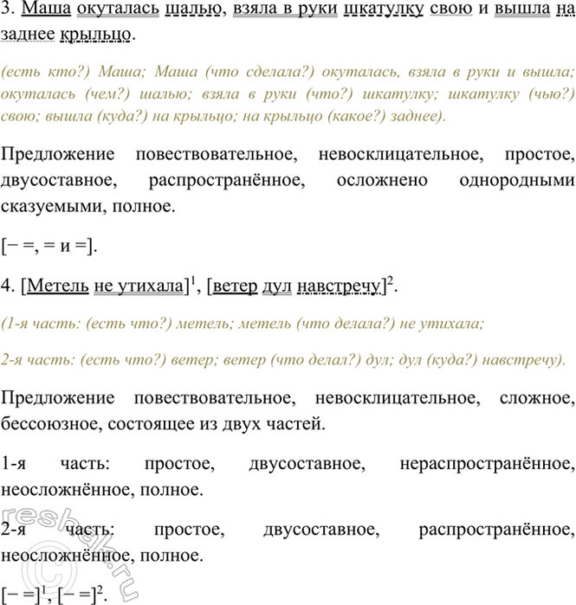Image resolution: width=576 pixels, height=605 pixels.
Task: Click the underlined word "навстречу" in sentence 4
Action: 339,286
